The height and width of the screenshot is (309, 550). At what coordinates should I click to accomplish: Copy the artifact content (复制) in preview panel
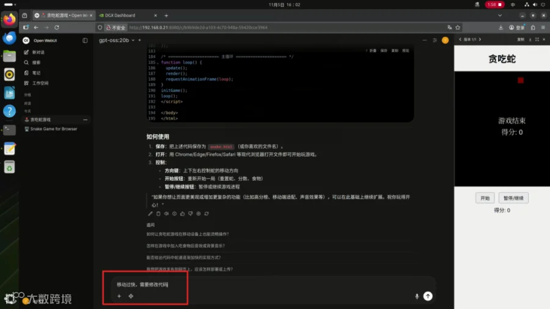[521, 40]
